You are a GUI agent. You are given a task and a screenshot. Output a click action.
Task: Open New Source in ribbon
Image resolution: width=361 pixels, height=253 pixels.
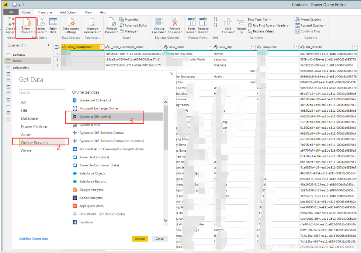point(27,26)
